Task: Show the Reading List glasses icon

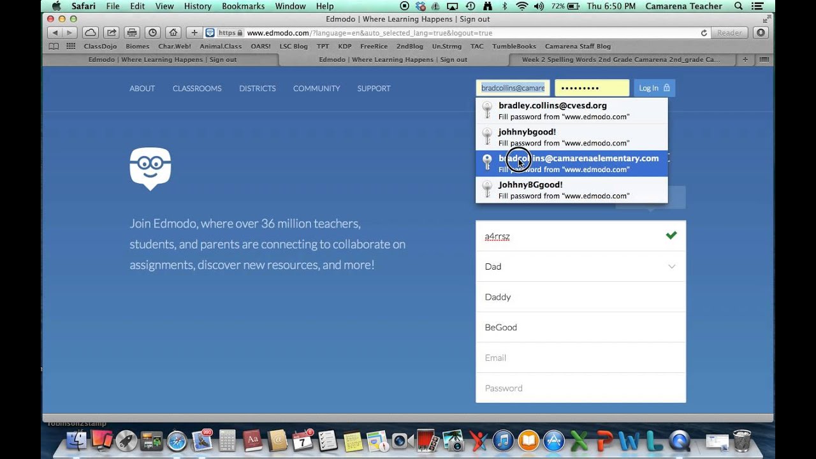Action: 54,46
